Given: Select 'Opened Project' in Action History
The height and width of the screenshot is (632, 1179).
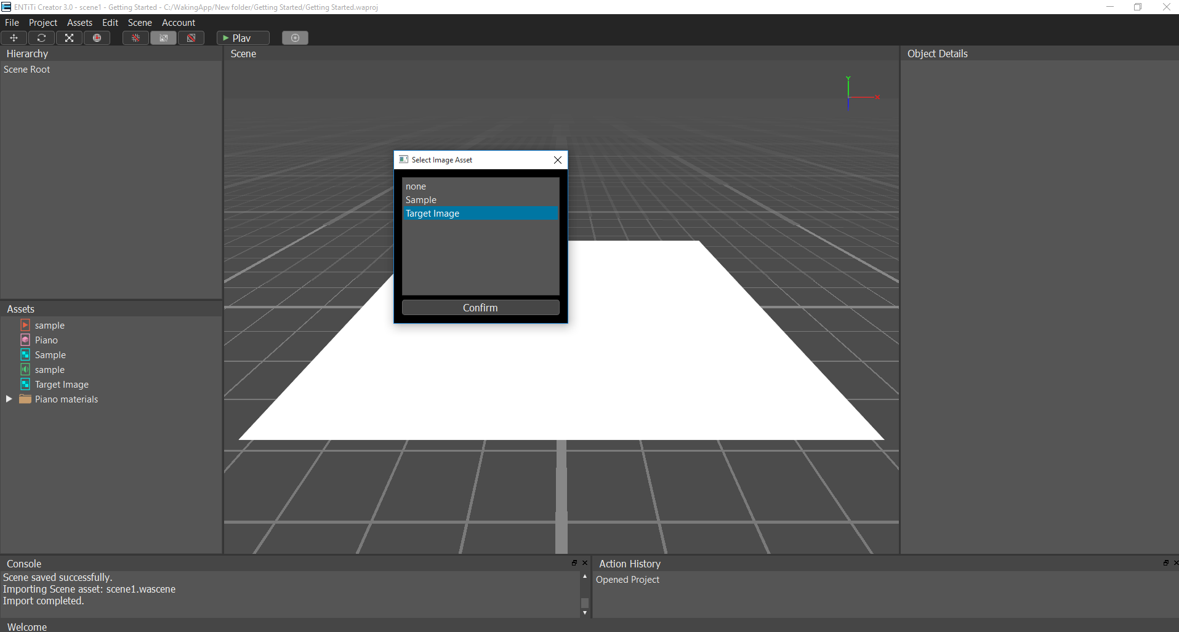Looking at the screenshot, I should tap(627, 580).
